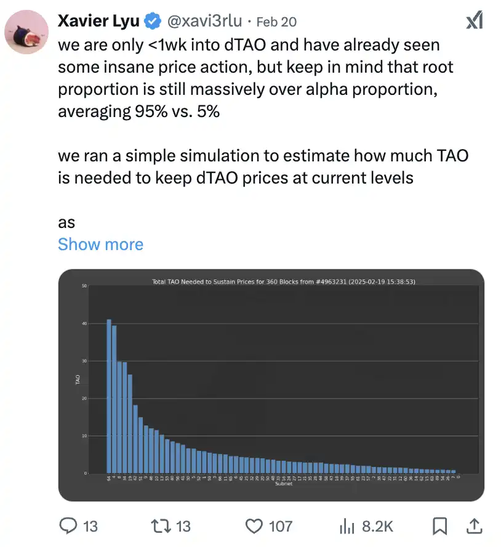The image size is (501, 547).
Task: Click the count 13 beside the reply bubble
Action: click(x=90, y=526)
